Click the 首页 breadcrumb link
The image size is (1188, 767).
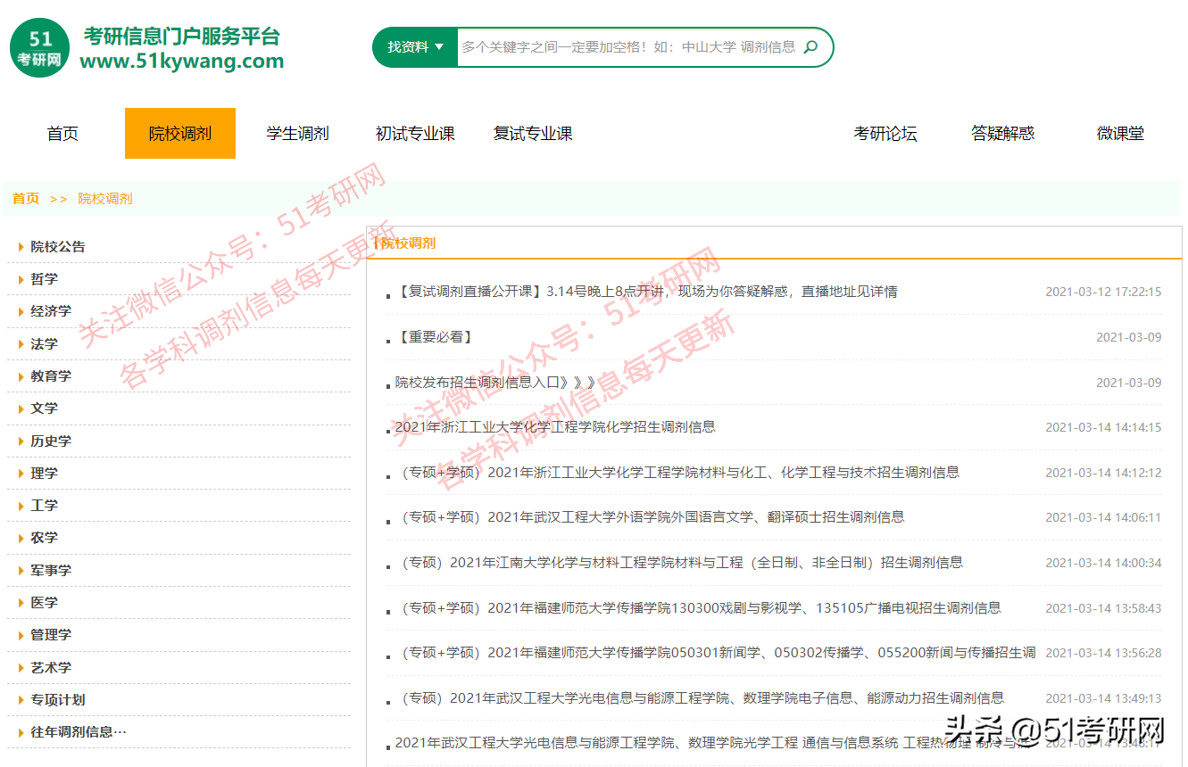(24, 198)
